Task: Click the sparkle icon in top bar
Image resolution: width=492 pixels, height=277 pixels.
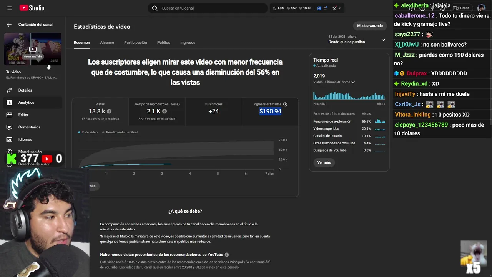Action: coord(340,8)
